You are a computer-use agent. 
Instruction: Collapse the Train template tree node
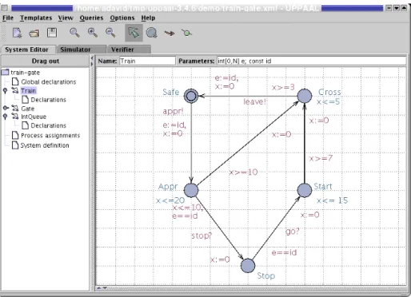tap(5, 91)
